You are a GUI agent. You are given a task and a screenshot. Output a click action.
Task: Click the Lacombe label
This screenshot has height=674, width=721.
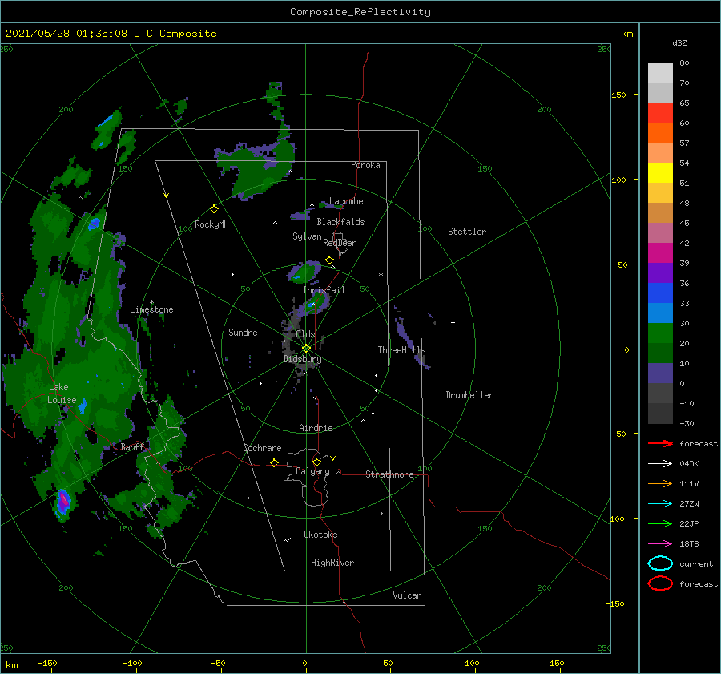[346, 201]
